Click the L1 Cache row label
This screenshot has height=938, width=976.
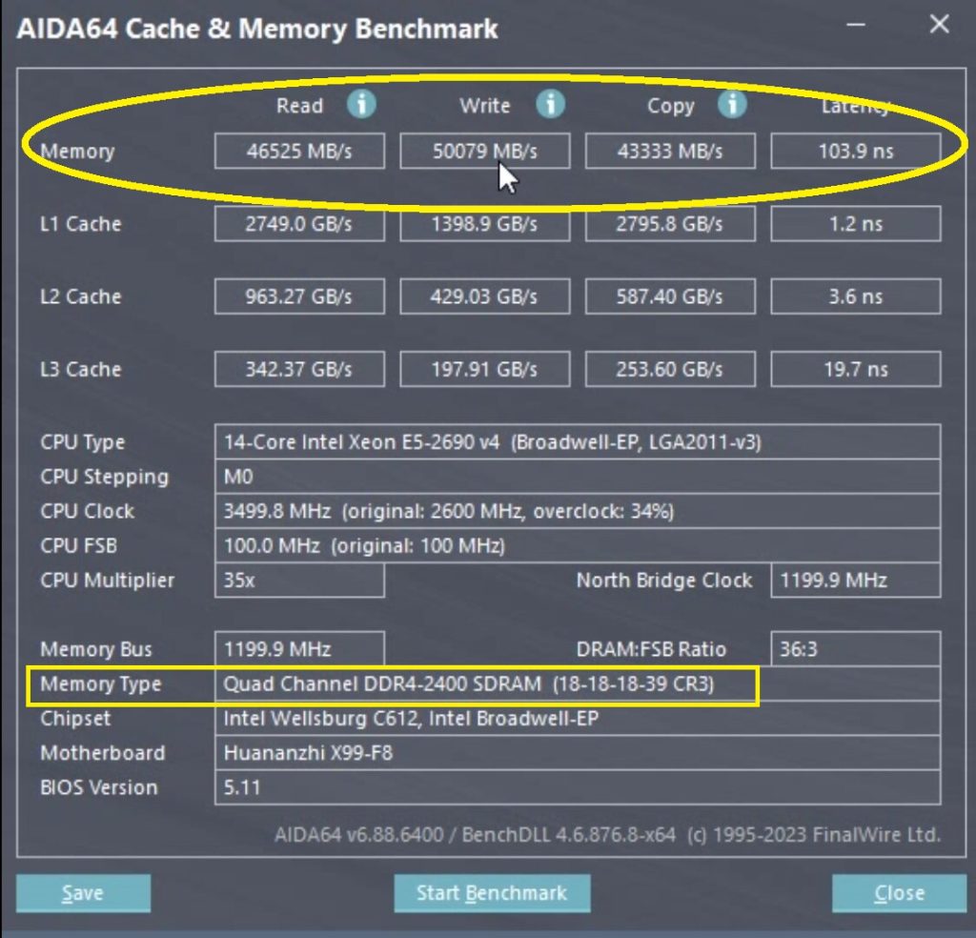pyautogui.click(x=80, y=224)
